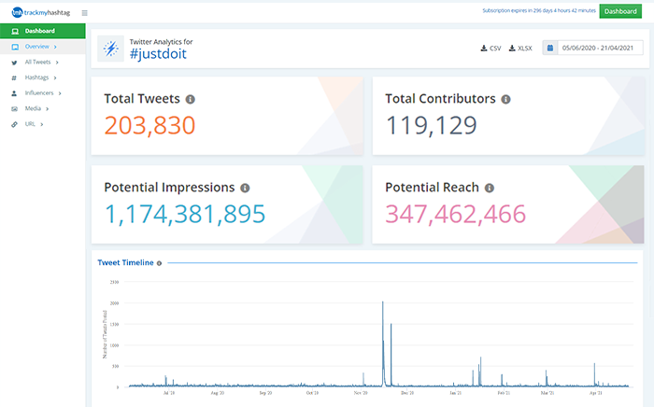Image resolution: width=654 pixels, height=407 pixels.
Task: Click the info icon next to Total Contributors
Action: click(x=505, y=99)
